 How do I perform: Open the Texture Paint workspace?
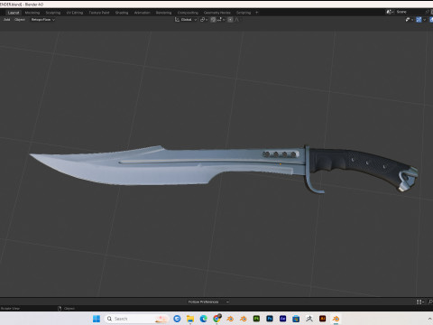coord(99,13)
